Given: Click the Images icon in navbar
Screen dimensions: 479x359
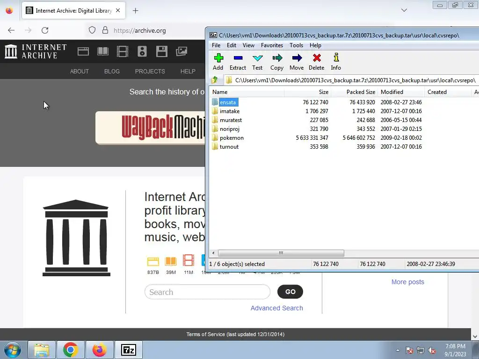Looking at the screenshot, I should [x=181, y=51].
